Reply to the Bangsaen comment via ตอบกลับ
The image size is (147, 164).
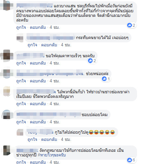point(38,27)
